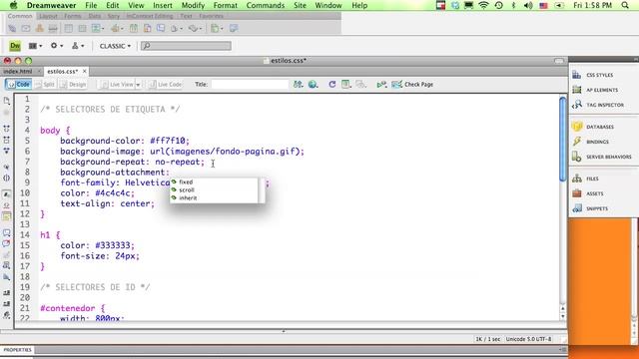Open the AP Elements panel
639x359 pixels.
(x=602, y=90)
